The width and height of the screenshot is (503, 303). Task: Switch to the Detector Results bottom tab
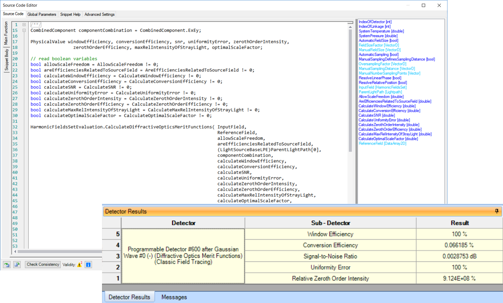pyautogui.click(x=129, y=297)
